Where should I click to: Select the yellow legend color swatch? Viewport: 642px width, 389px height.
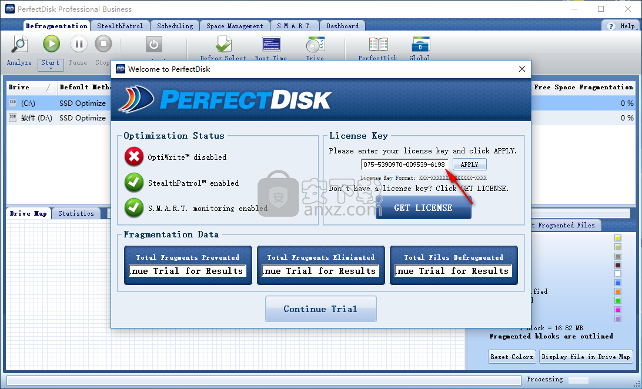pyautogui.click(x=618, y=238)
